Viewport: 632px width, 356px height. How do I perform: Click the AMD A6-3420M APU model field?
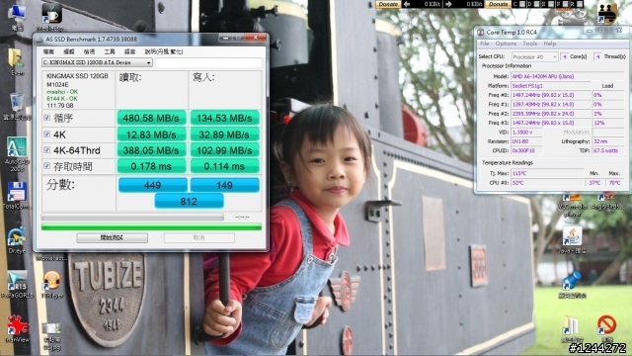568,76
